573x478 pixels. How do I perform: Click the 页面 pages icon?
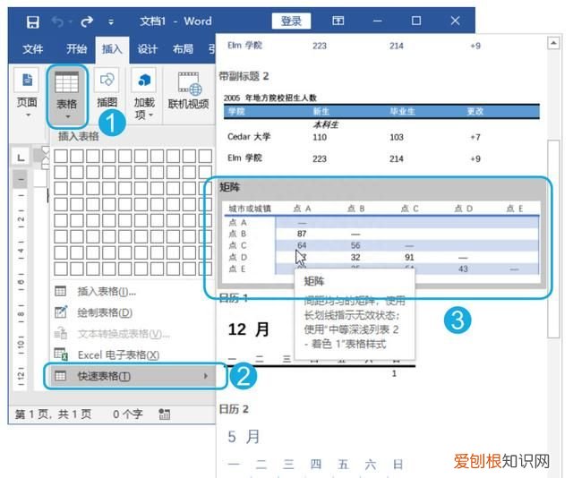27,80
